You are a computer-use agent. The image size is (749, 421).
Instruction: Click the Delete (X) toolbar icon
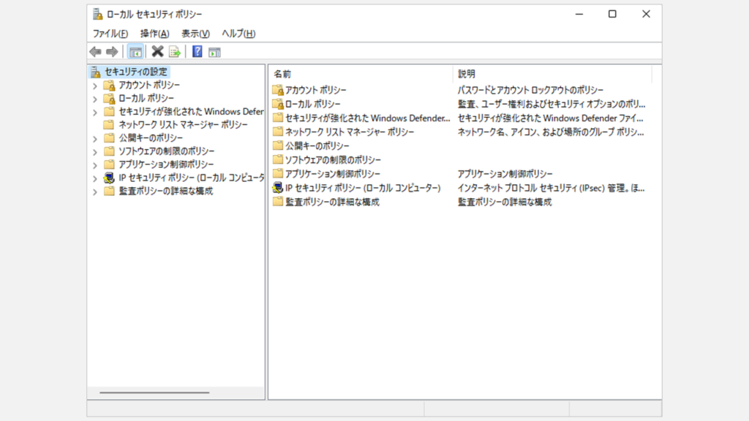coord(157,52)
